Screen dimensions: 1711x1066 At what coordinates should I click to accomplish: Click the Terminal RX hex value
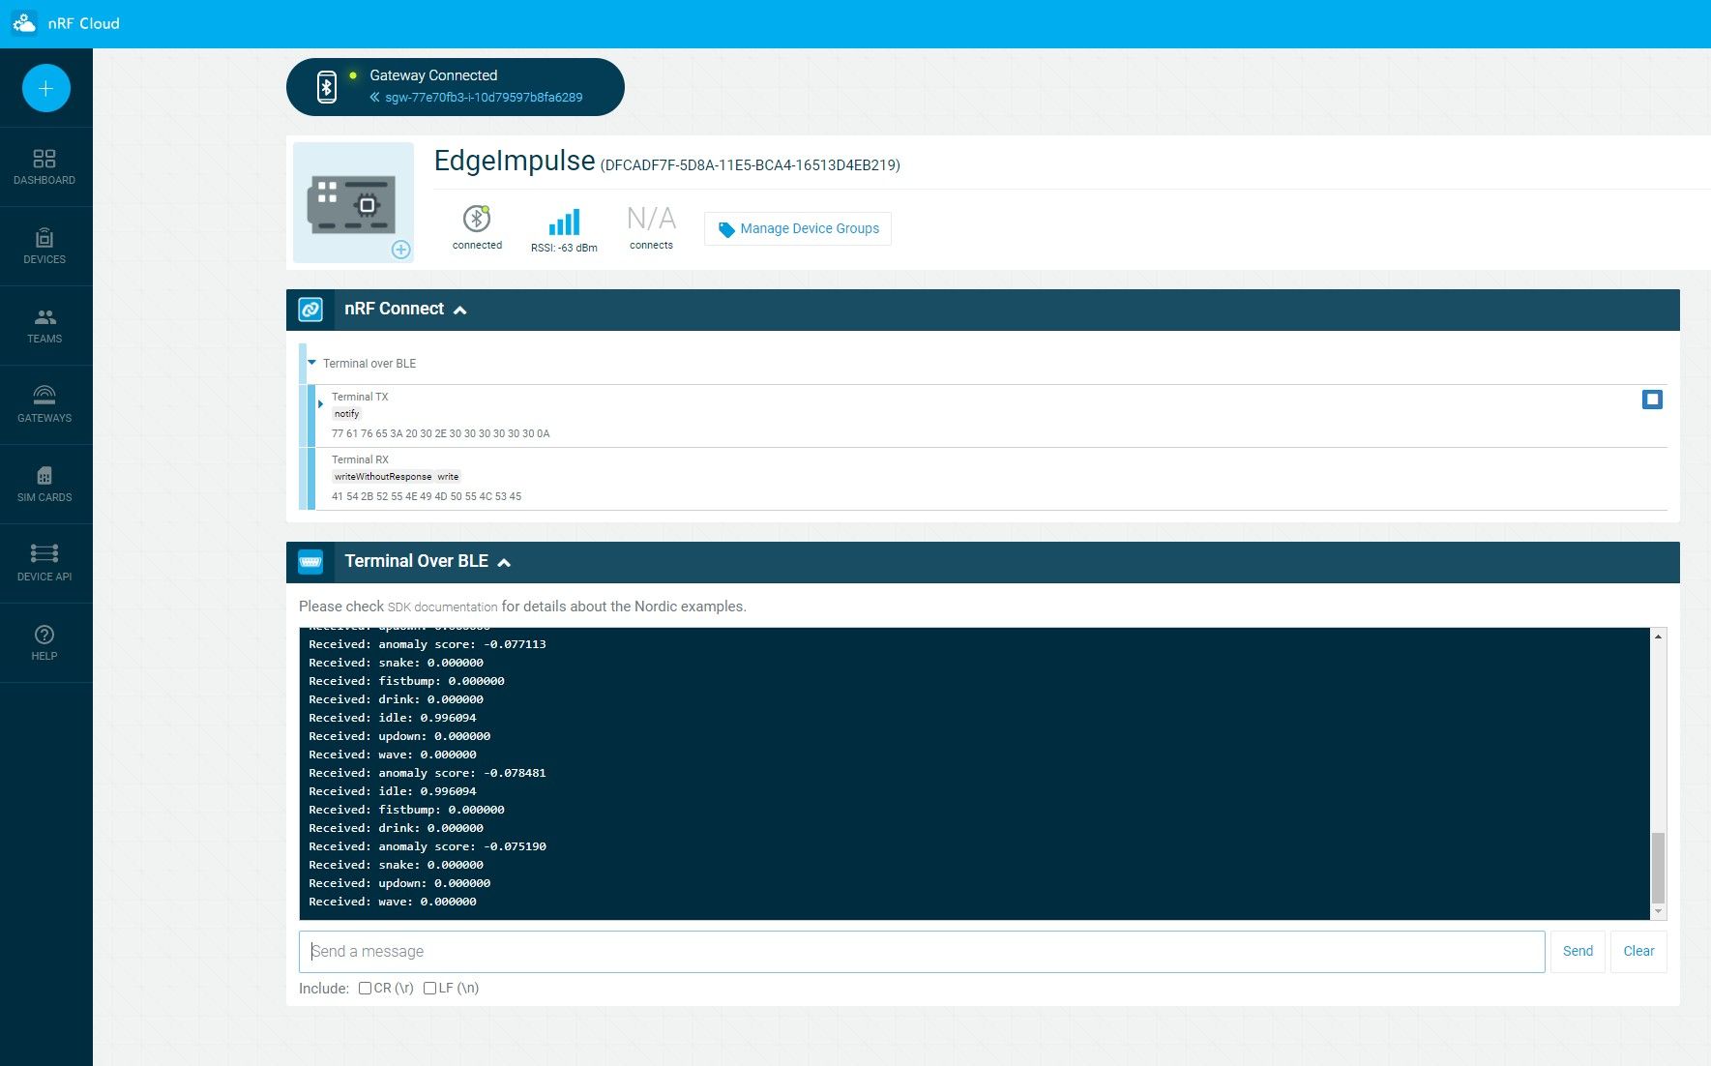point(427,497)
